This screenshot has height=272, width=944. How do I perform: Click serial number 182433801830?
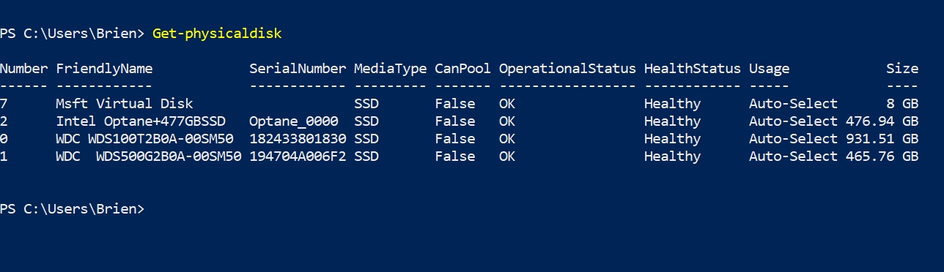(x=298, y=139)
